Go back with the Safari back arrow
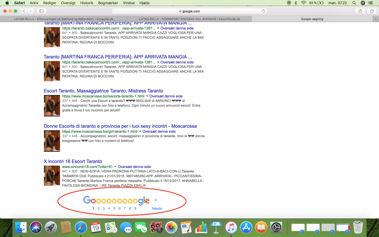This screenshot has width=379, height=237. coord(23,11)
